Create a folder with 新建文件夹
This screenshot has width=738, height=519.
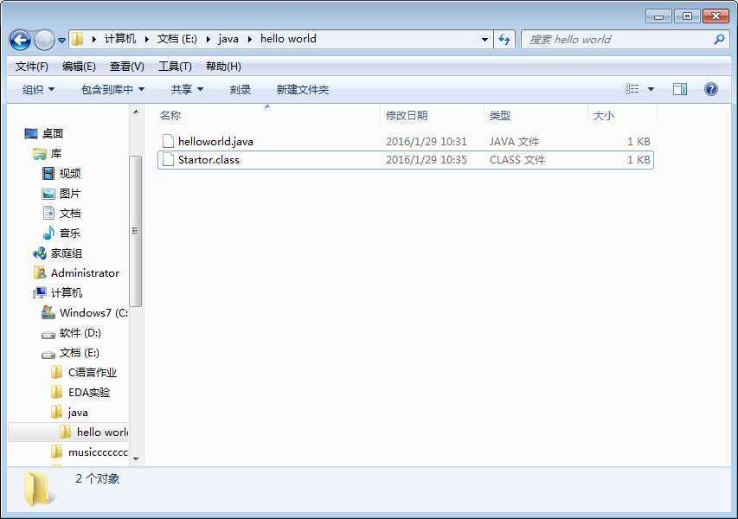tap(302, 89)
